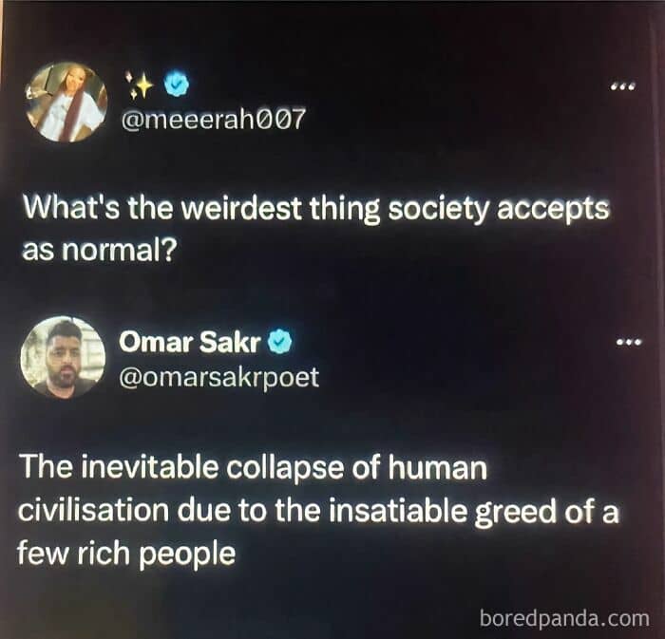The image size is (665, 639).
Task: Visit the boredpanda.com watermark link
Action: coord(564,618)
